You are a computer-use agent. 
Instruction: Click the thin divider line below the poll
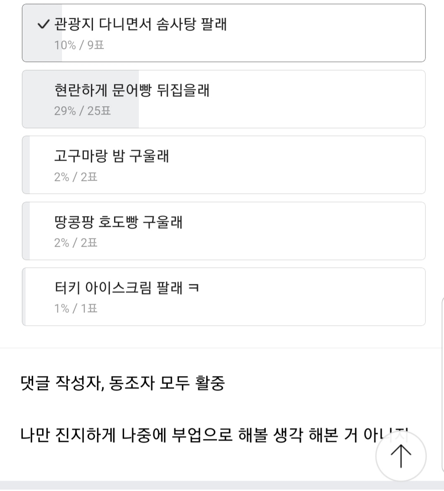tap(222, 348)
